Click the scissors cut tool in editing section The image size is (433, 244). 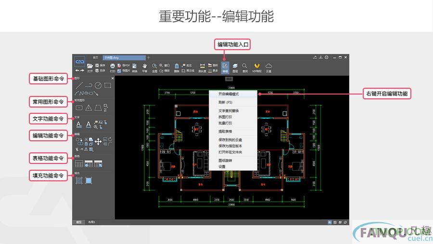pos(86,139)
